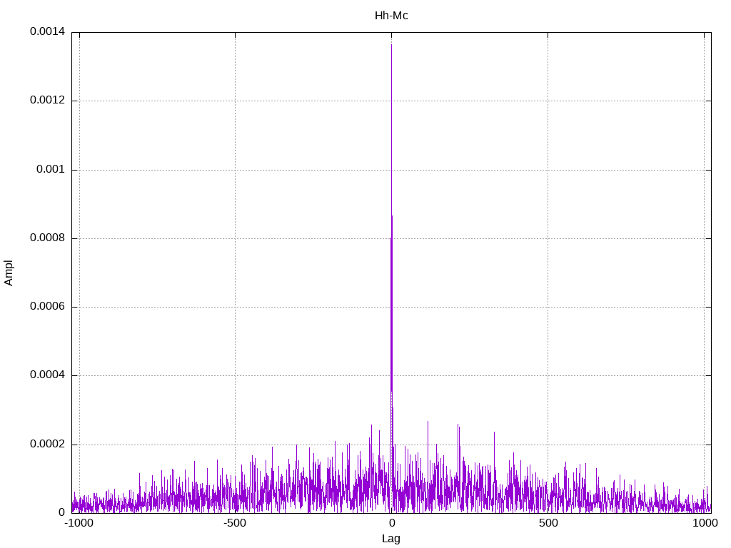Select the Ampl y-axis label
The image size is (731, 548).
pyautogui.click(x=9, y=273)
